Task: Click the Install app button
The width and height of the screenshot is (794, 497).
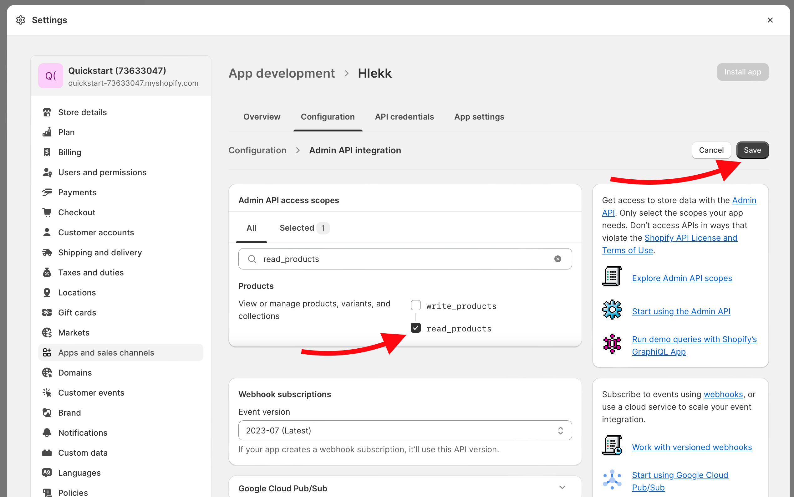Action: [742, 72]
